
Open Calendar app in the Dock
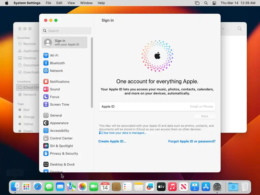pos(105,187)
